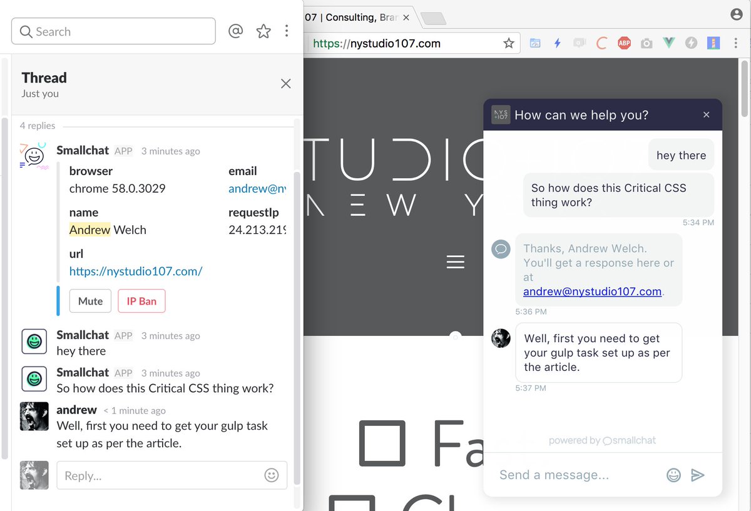This screenshot has width=751, height=511.
Task: Click the grey circular bolt extension icon
Action: tap(691, 43)
